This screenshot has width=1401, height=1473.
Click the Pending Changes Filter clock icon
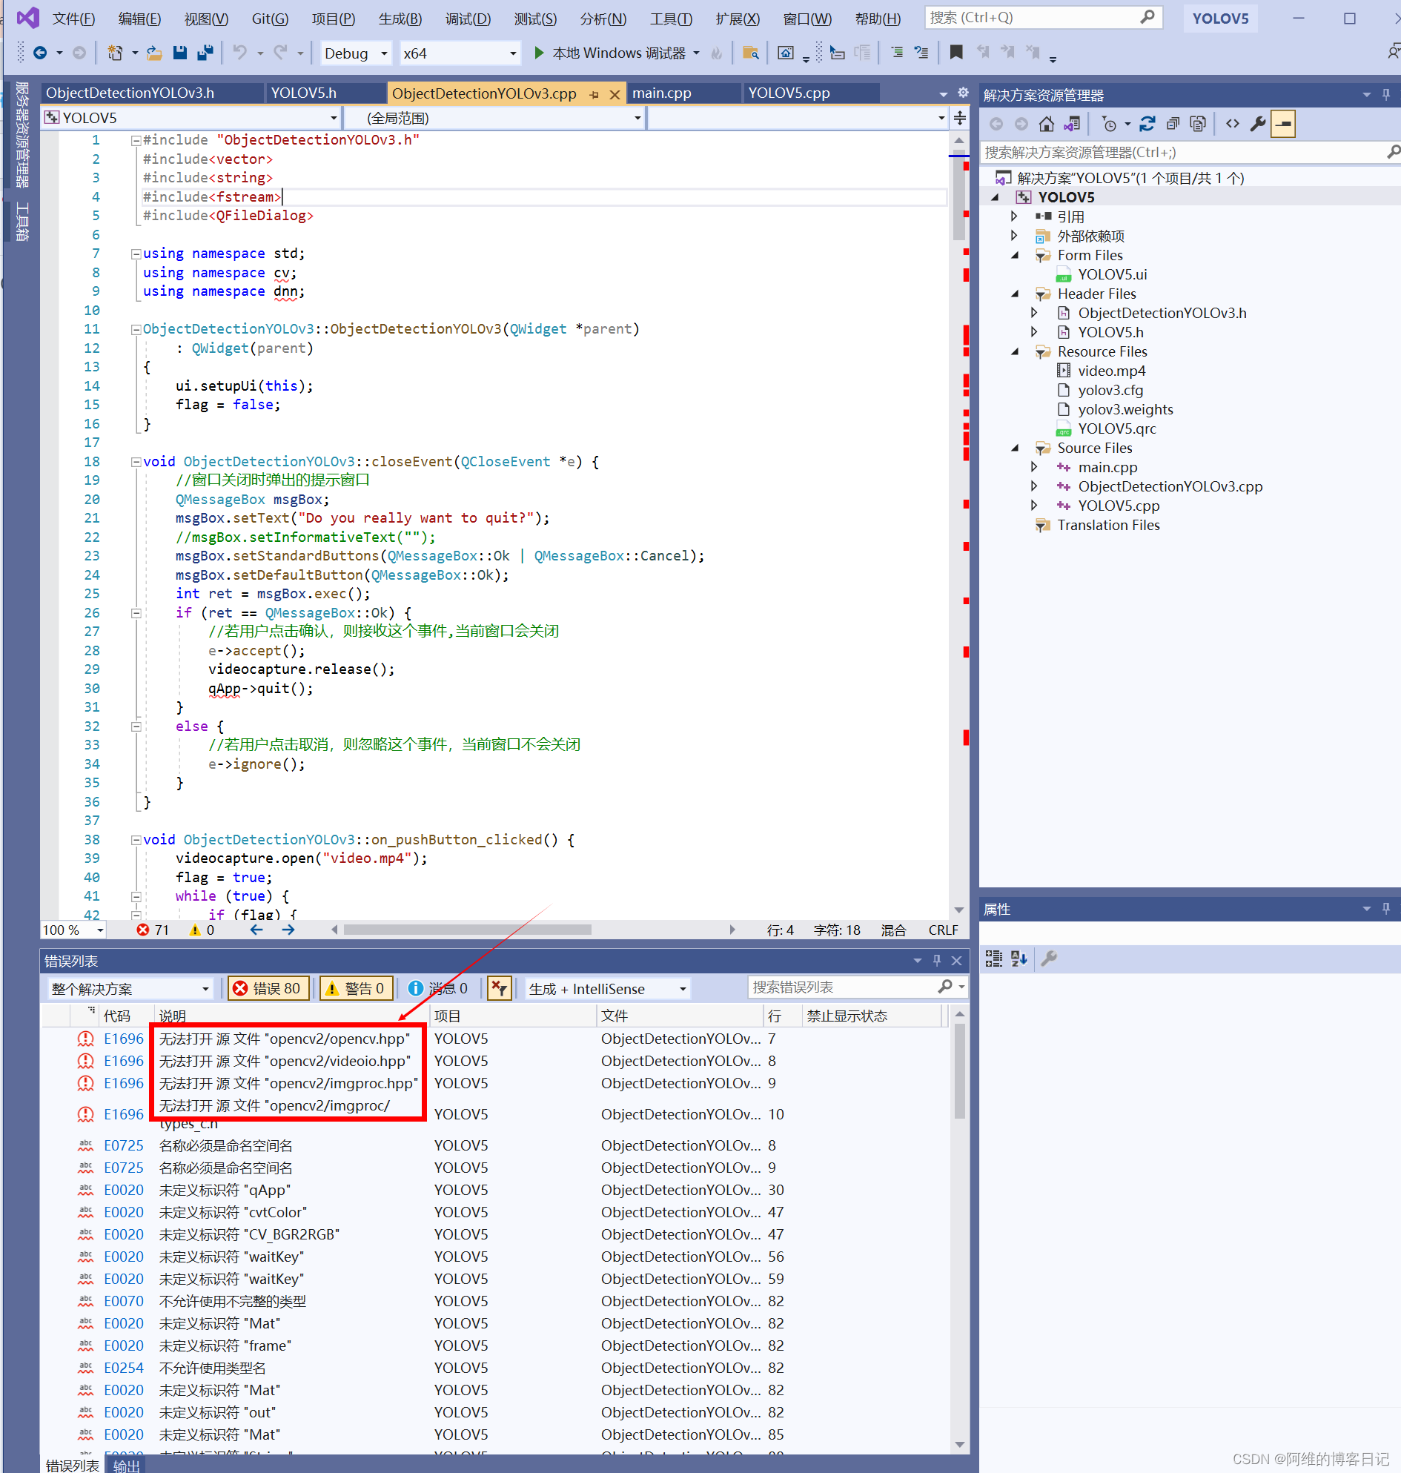[x=1108, y=124]
